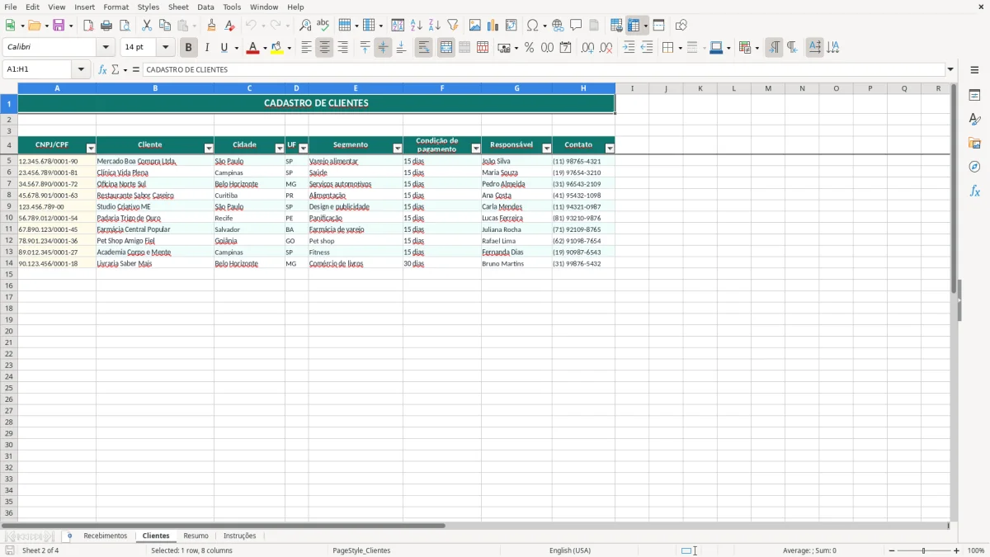990x557 pixels.
Task: Toggle Freeze Rows and Columns
Action: [634, 26]
